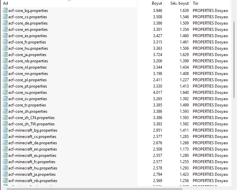Screen dimensions: 237x190
Task: Click the file icon of acf-core_de.properties
Action: (x=5, y=23)
